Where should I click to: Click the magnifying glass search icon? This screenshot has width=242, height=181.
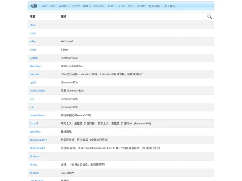(x=209, y=16)
